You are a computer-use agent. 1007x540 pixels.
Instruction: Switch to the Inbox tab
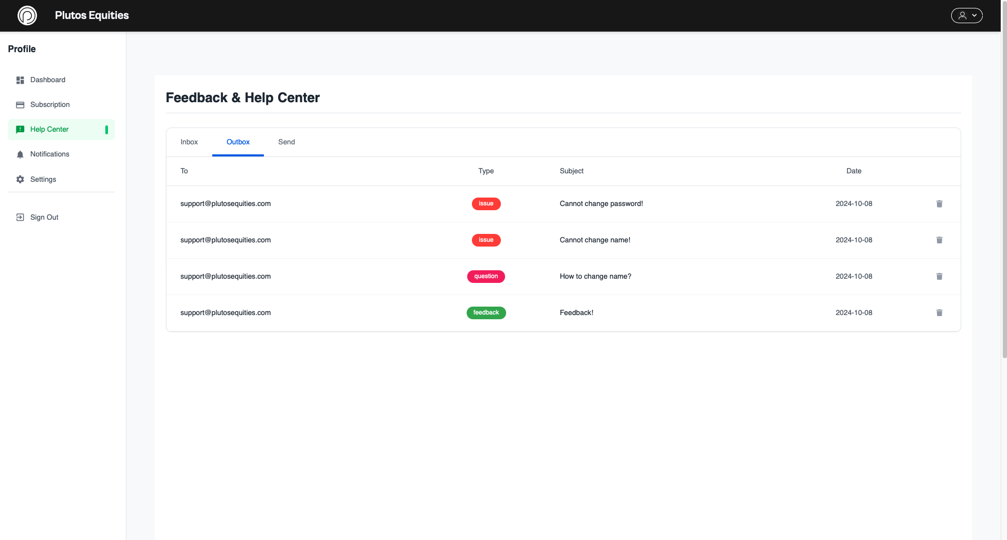(189, 142)
